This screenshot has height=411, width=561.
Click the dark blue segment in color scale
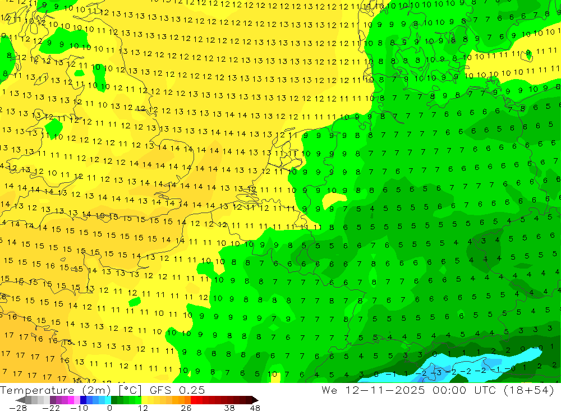83,400
